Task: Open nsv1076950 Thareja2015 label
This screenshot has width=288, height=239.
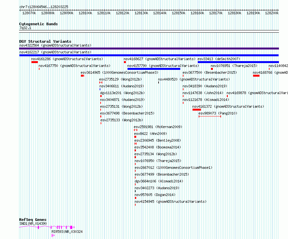Action: click(x=158, y=161)
